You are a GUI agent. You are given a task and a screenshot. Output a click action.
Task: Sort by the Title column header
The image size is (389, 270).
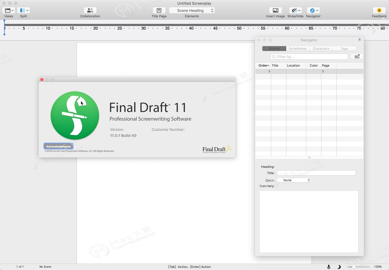pos(279,65)
